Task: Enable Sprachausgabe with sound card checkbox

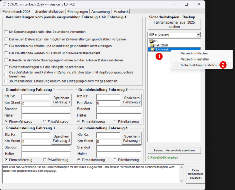Action: (6, 32)
